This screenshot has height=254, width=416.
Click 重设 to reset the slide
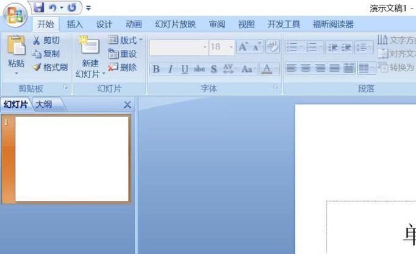(123, 54)
